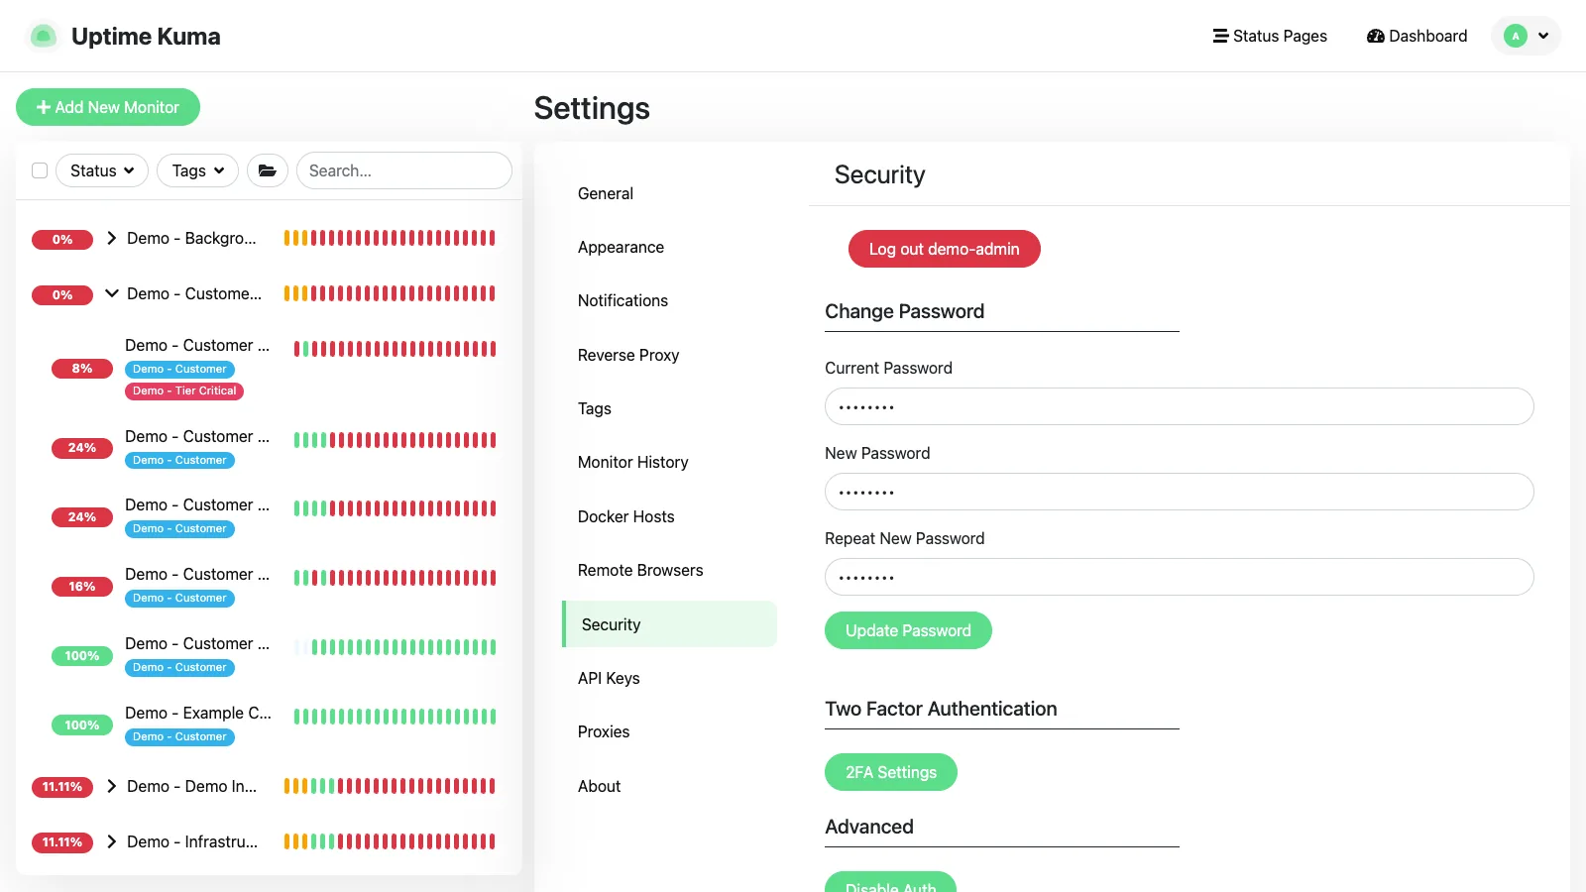The width and height of the screenshot is (1586, 892).
Task: Click the Disable Auth button
Action: point(890,882)
